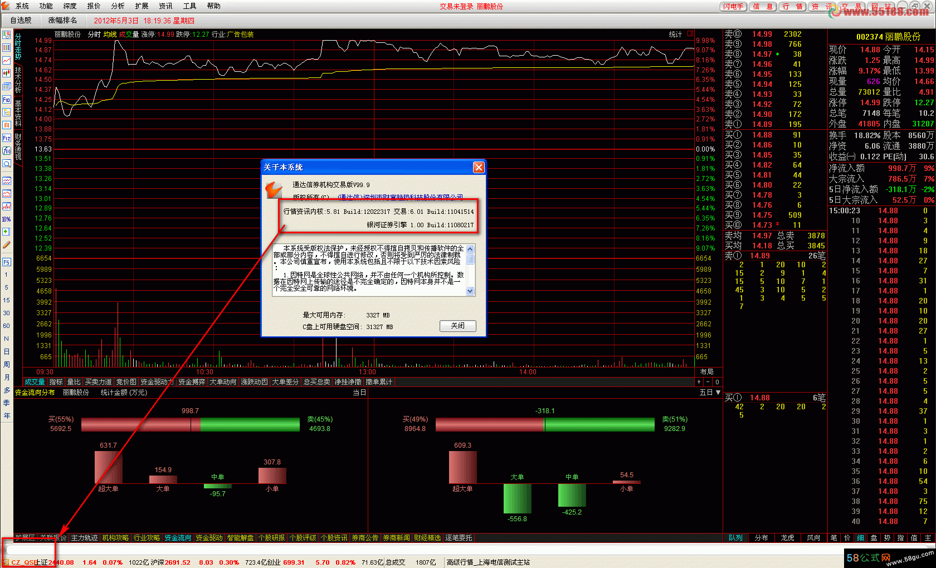This screenshot has width=936, height=568.
Task: Select the 风向 tab in the order queue panel
Action: 814,538
